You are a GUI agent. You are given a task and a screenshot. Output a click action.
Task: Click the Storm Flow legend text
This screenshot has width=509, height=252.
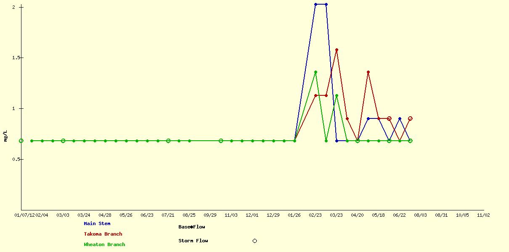tap(193, 241)
